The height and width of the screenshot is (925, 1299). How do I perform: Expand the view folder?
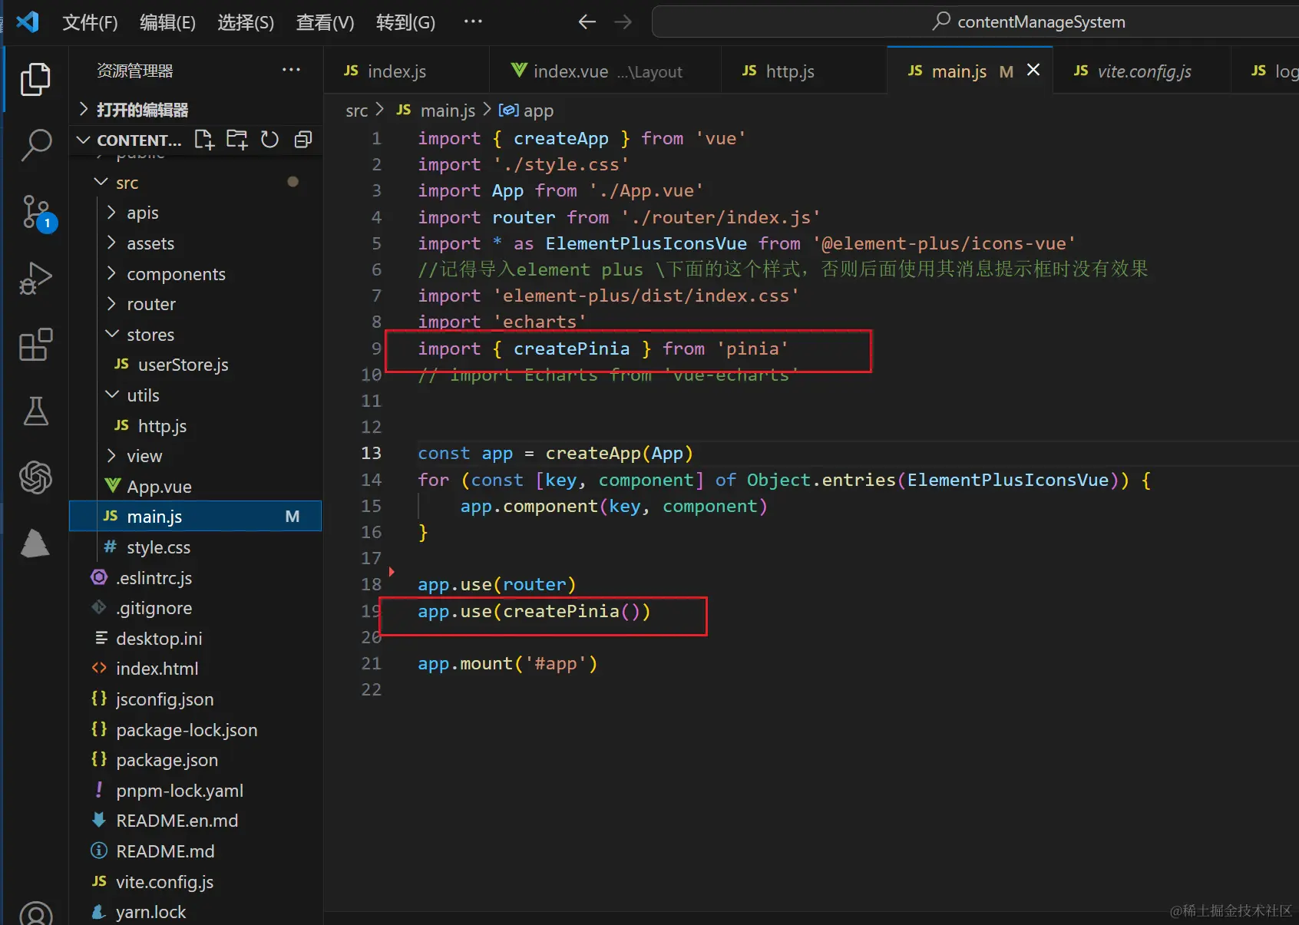111,456
